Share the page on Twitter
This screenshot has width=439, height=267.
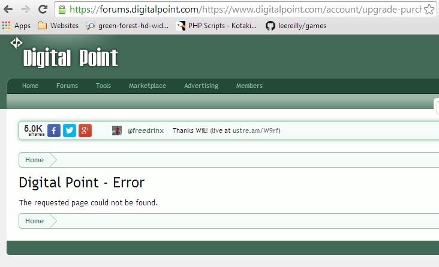click(70, 131)
